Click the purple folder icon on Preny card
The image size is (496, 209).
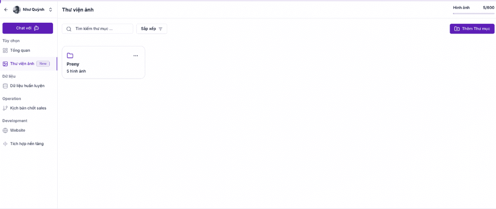point(70,55)
